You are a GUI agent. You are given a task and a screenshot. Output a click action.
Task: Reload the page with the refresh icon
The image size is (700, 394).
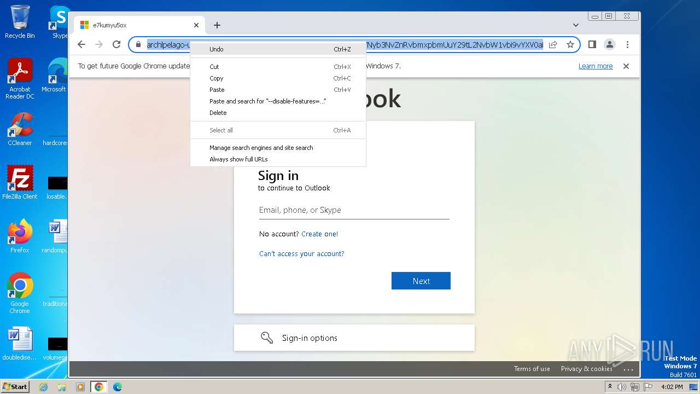click(116, 44)
